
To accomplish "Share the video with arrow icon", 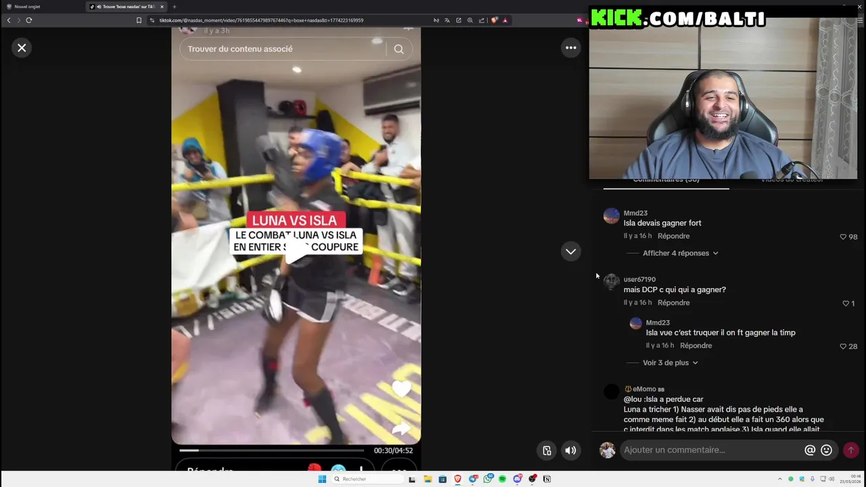I will pyautogui.click(x=401, y=428).
